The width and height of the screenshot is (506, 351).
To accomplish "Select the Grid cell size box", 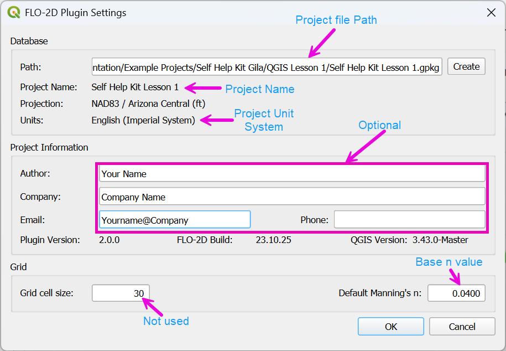I will click(x=121, y=293).
